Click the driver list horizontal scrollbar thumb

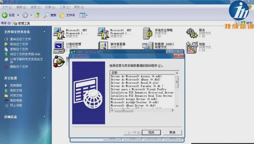pos(124,110)
